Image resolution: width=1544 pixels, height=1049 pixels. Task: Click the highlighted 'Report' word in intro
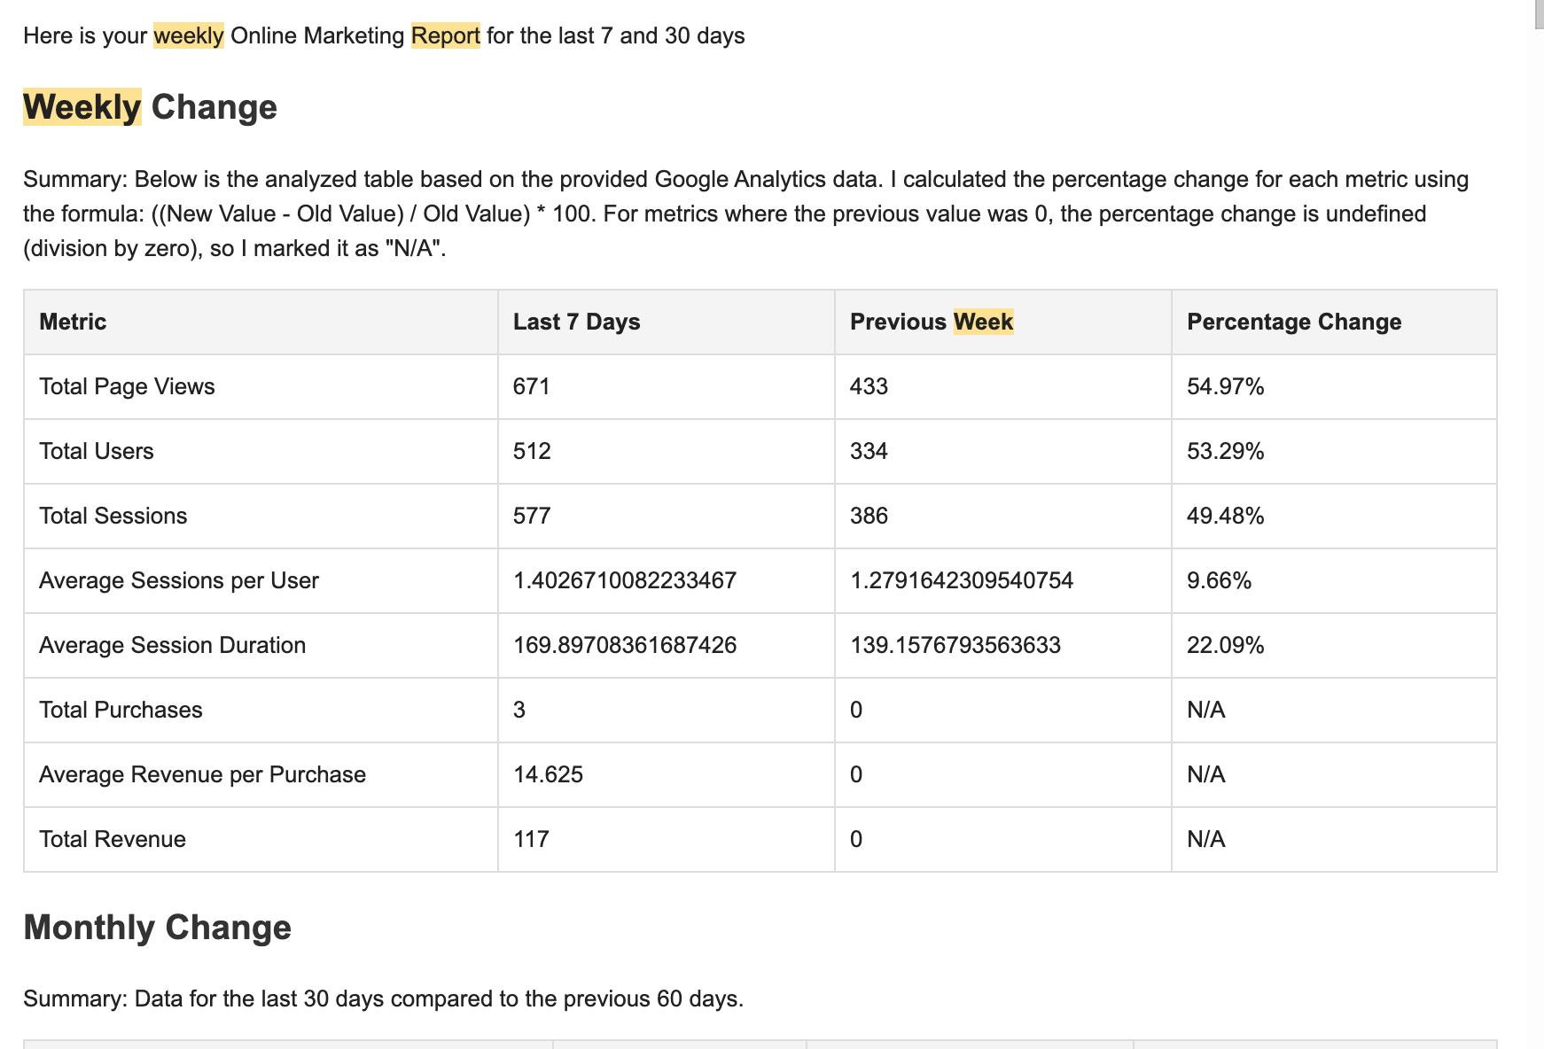pos(445,35)
